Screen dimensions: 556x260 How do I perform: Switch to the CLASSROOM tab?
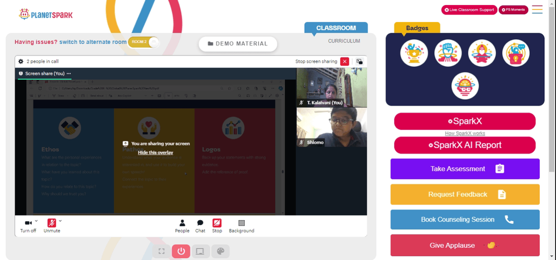coord(336,28)
